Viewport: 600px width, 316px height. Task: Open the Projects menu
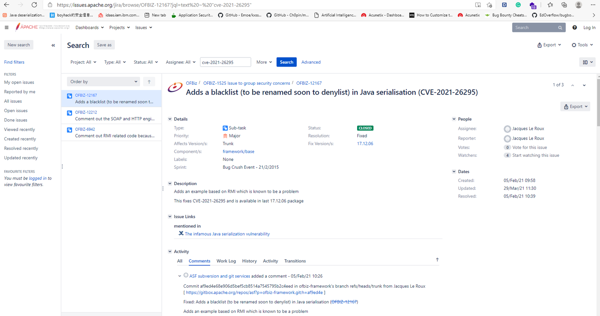pos(119,28)
